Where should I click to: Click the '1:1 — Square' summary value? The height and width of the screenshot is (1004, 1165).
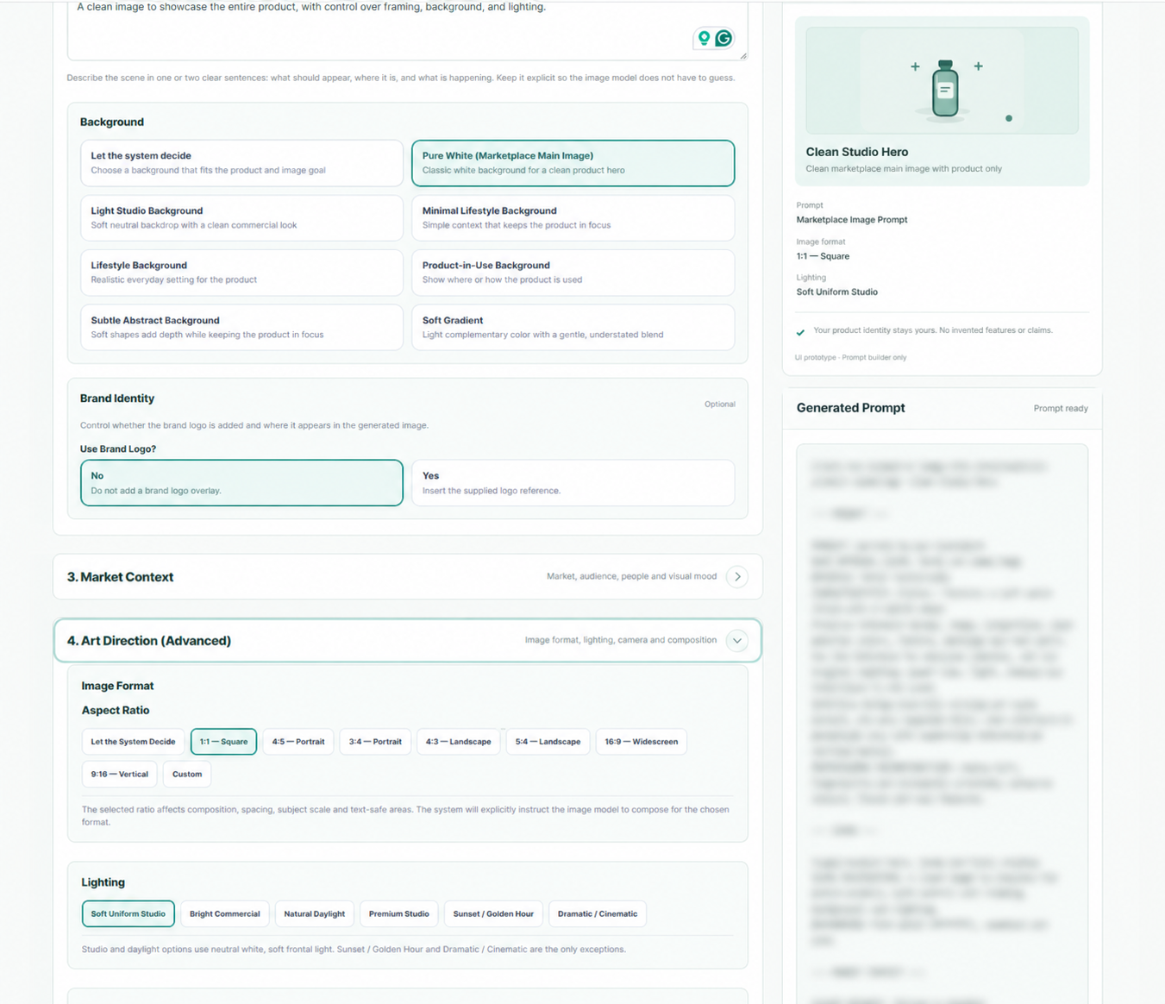coord(823,256)
